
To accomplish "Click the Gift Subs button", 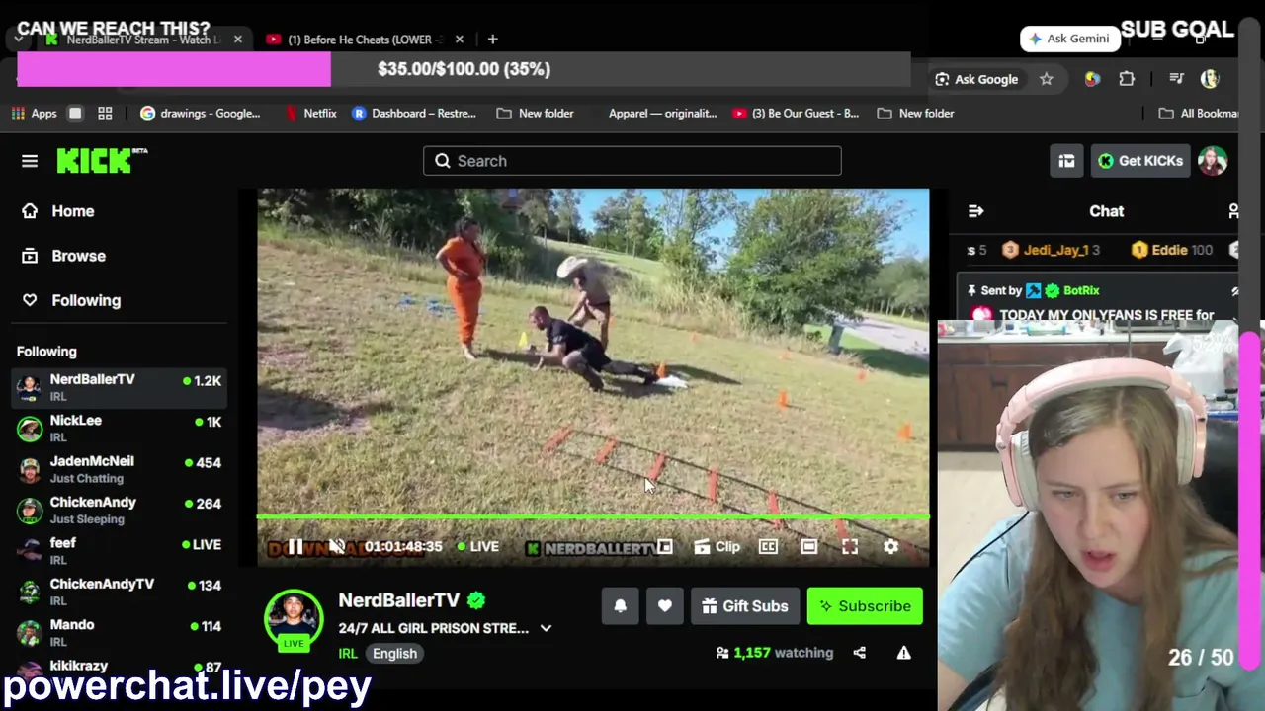I will 745,606.
